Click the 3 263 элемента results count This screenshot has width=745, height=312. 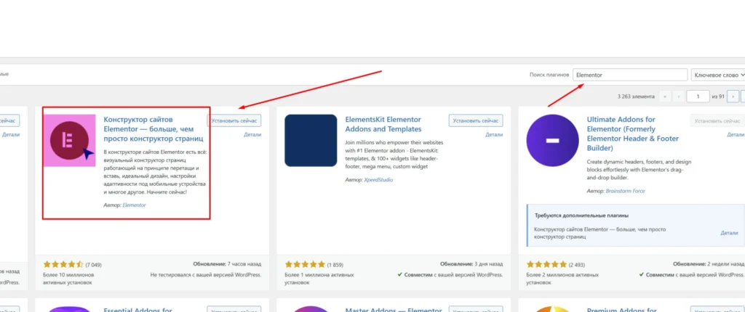[636, 97]
